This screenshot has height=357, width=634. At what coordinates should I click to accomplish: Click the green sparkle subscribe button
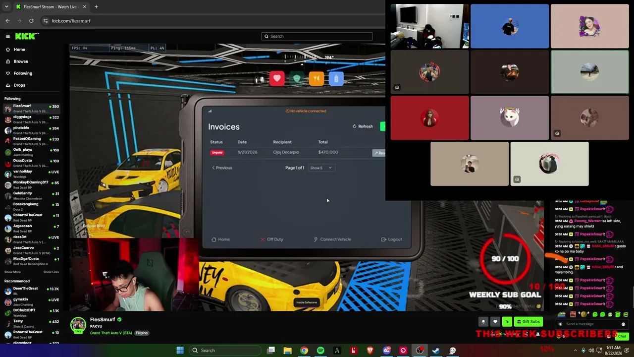[x=507, y=322]
